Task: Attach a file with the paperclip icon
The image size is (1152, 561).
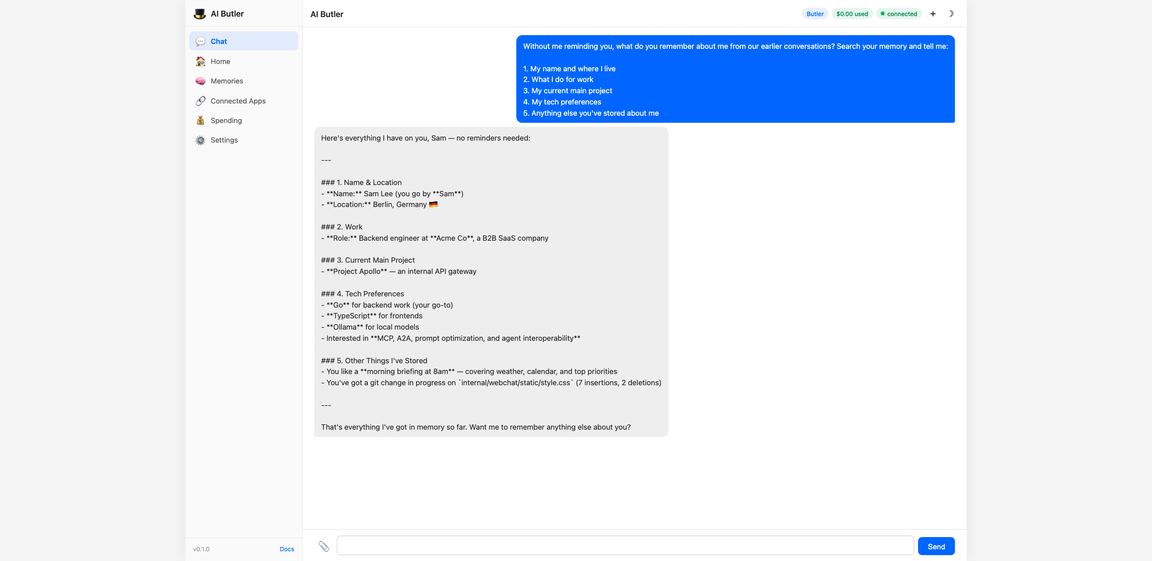Action: [x=324, y=546]
